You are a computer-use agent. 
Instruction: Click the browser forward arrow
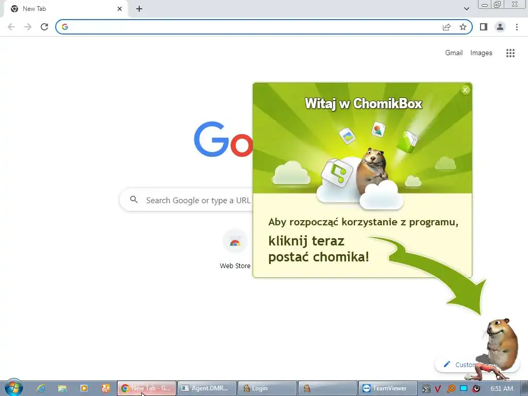[x=28, y=27]
